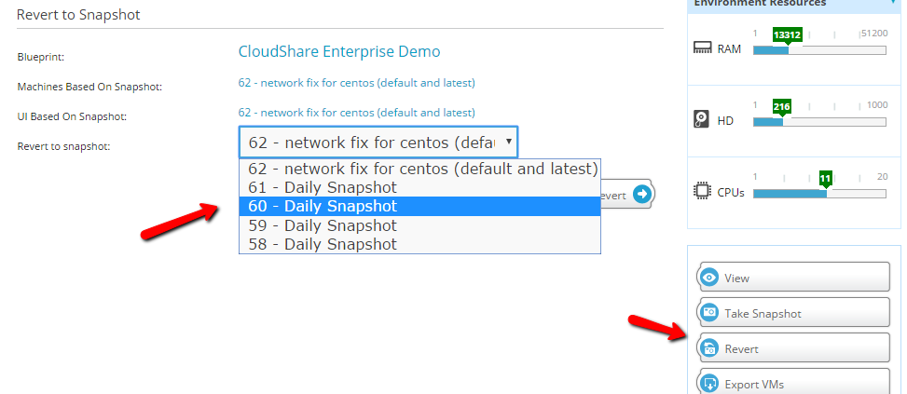907x394 pixels.
Task: Open the CloudShare Enterprise Demo blueprint link
Action: tap(339, 51)
